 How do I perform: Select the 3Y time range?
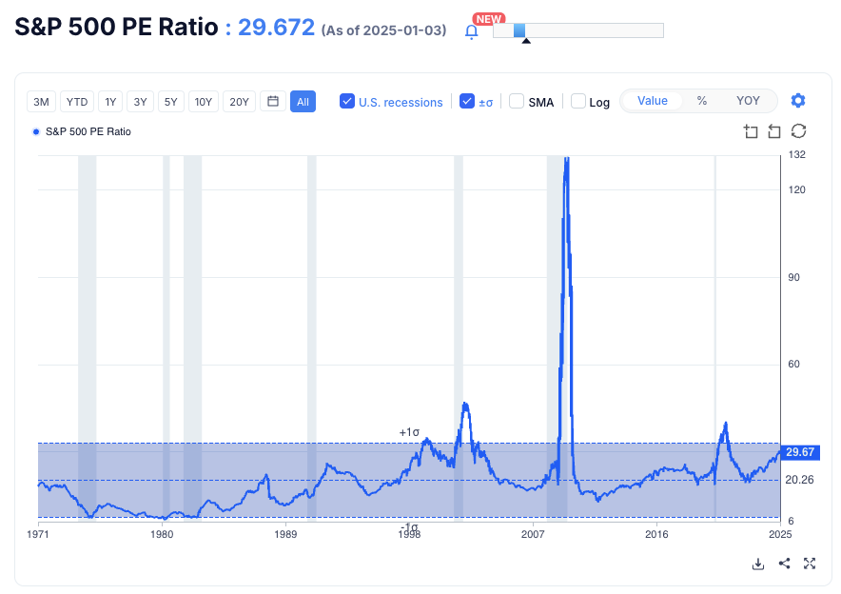coord(141,102)
